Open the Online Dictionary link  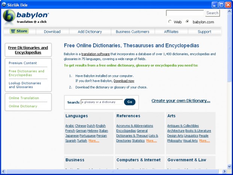[x=23, y=106]
